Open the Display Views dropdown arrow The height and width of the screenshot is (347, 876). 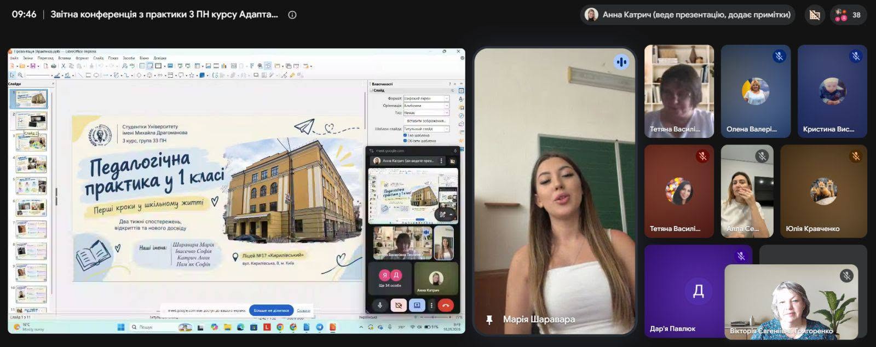(165, 66)
